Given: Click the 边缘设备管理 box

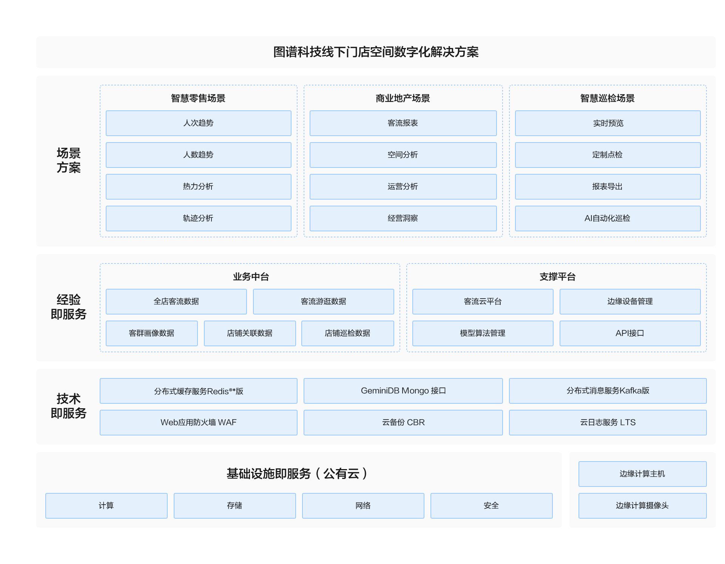Looking at the screenshot, I should point(630,302).
